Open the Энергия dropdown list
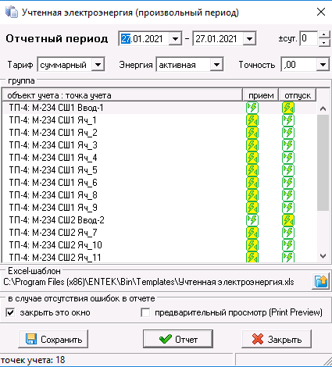 (216, 65)
